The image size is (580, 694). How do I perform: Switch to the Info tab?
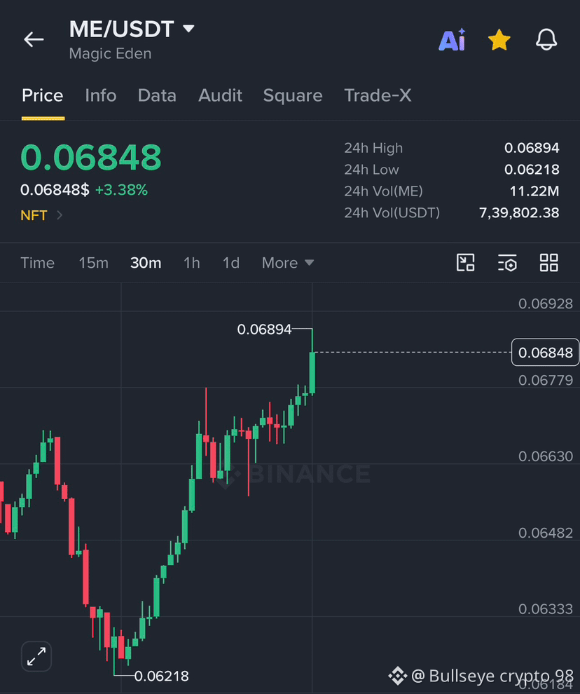pyautogui.click(x=100, y=95)
